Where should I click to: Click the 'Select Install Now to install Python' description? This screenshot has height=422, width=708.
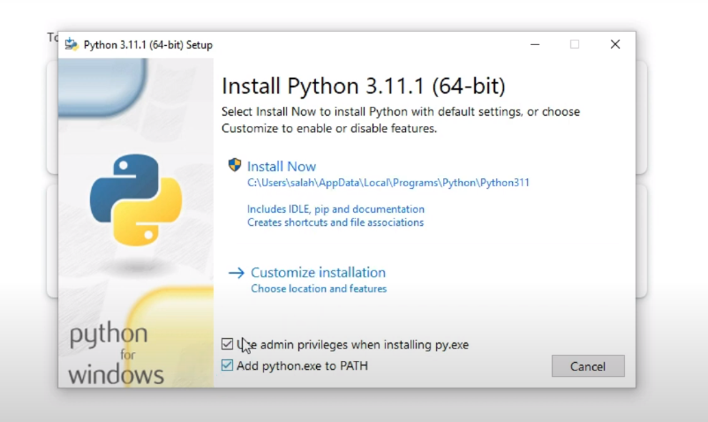401,120
